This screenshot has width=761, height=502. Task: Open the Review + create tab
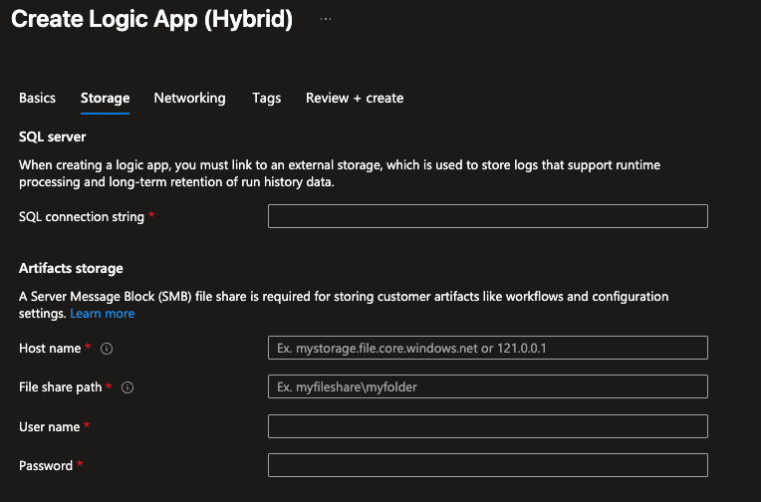(x=355, y=98)
